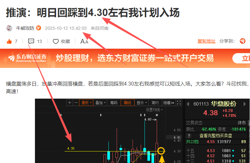This screenshot has height=163, width=250.
Task: Click the 委比 -62.46% value
Action: 209,129
